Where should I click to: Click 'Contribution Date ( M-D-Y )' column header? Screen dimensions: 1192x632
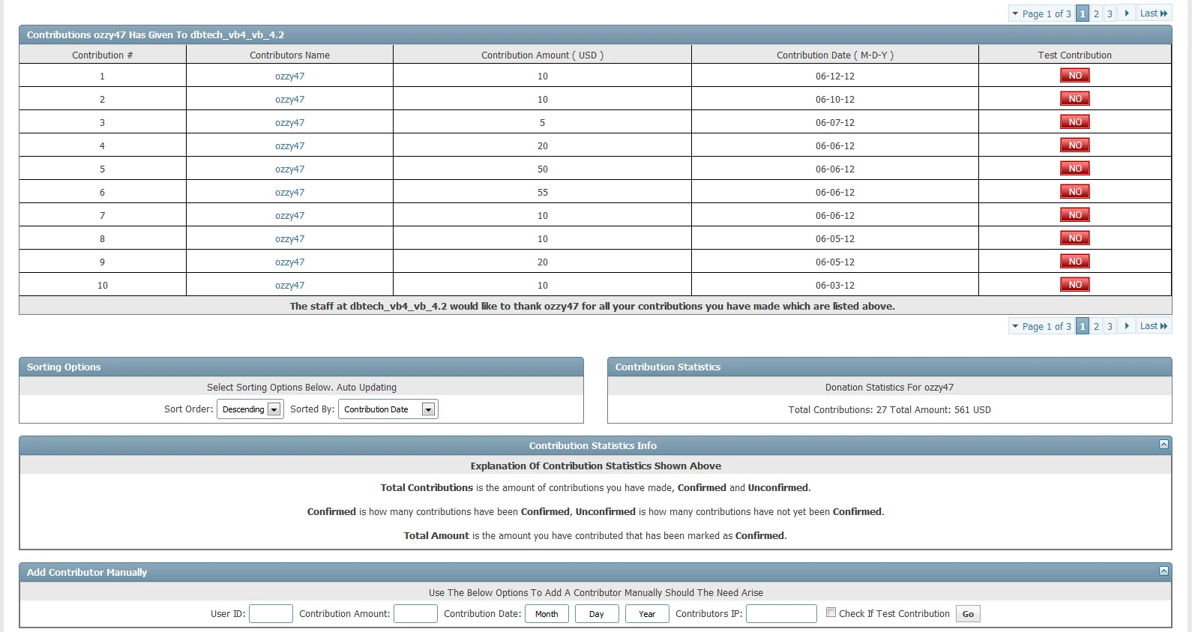tap(835, 55)
